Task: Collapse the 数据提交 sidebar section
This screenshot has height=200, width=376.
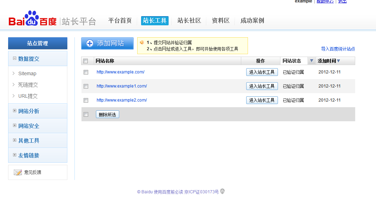Action: [x=14, y=58]
